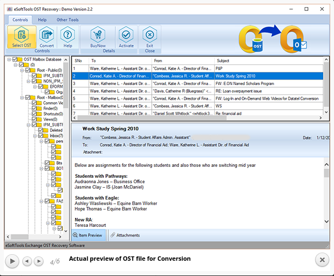Viewport: 334px width, 276px height.
Task: Toggle the Finder(0) checkbox
Action: pos(34,109)
